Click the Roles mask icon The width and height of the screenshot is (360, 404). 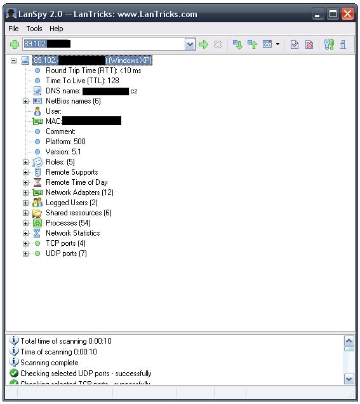[x=37, y=162]
